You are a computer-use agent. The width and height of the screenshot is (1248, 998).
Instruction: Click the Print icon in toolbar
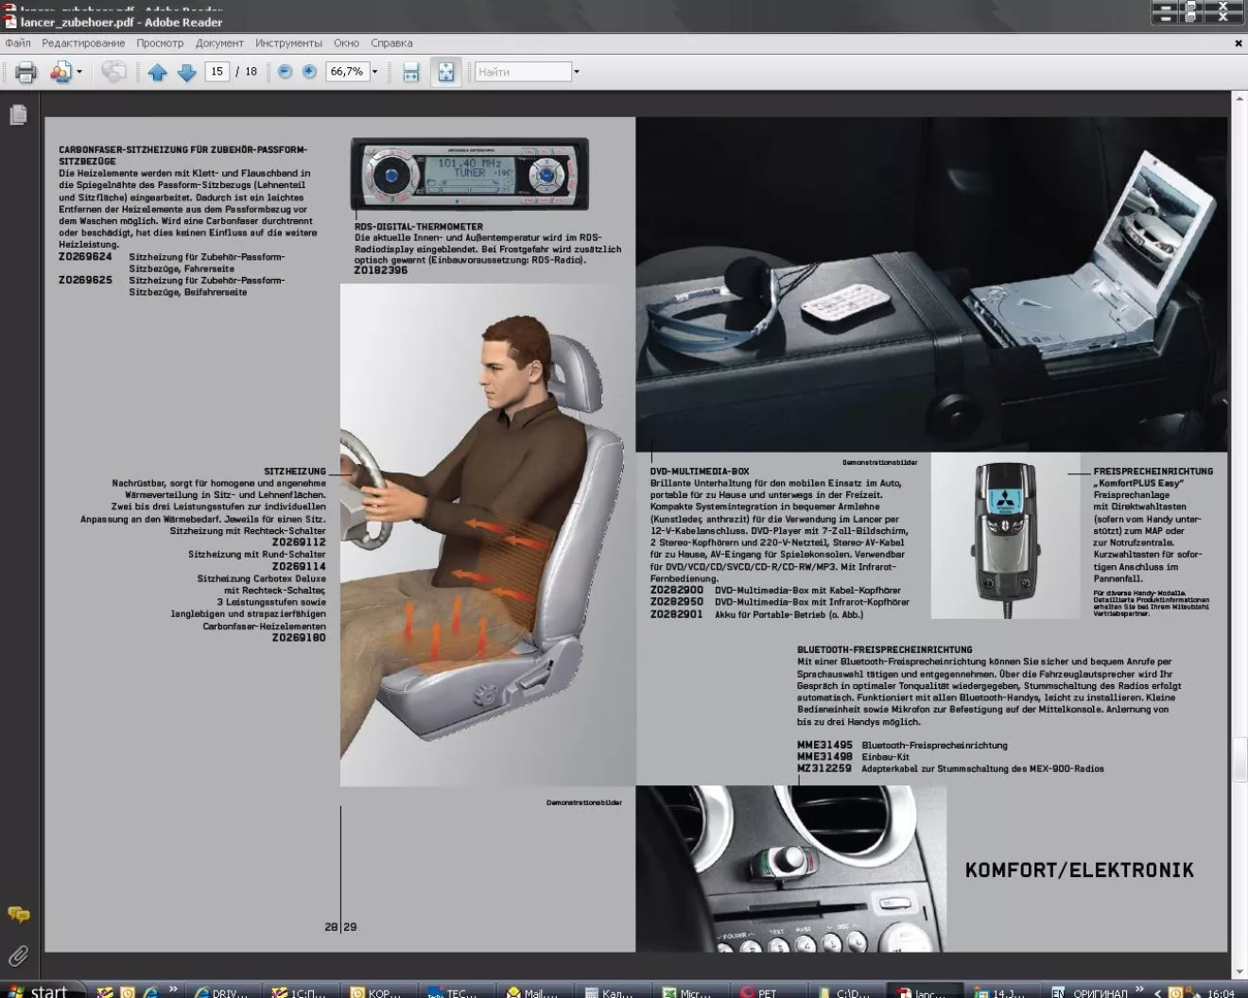(x=26, y=72)
